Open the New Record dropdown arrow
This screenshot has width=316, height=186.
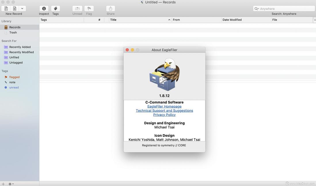pos(22,9)
